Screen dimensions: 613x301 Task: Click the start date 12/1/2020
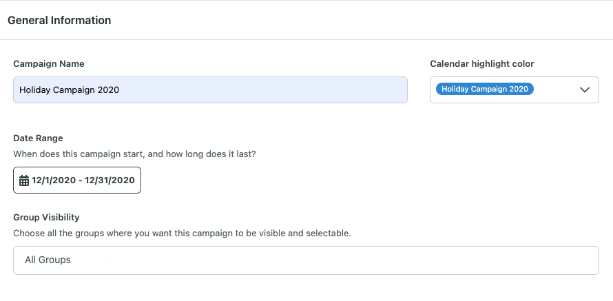(53, 180)
